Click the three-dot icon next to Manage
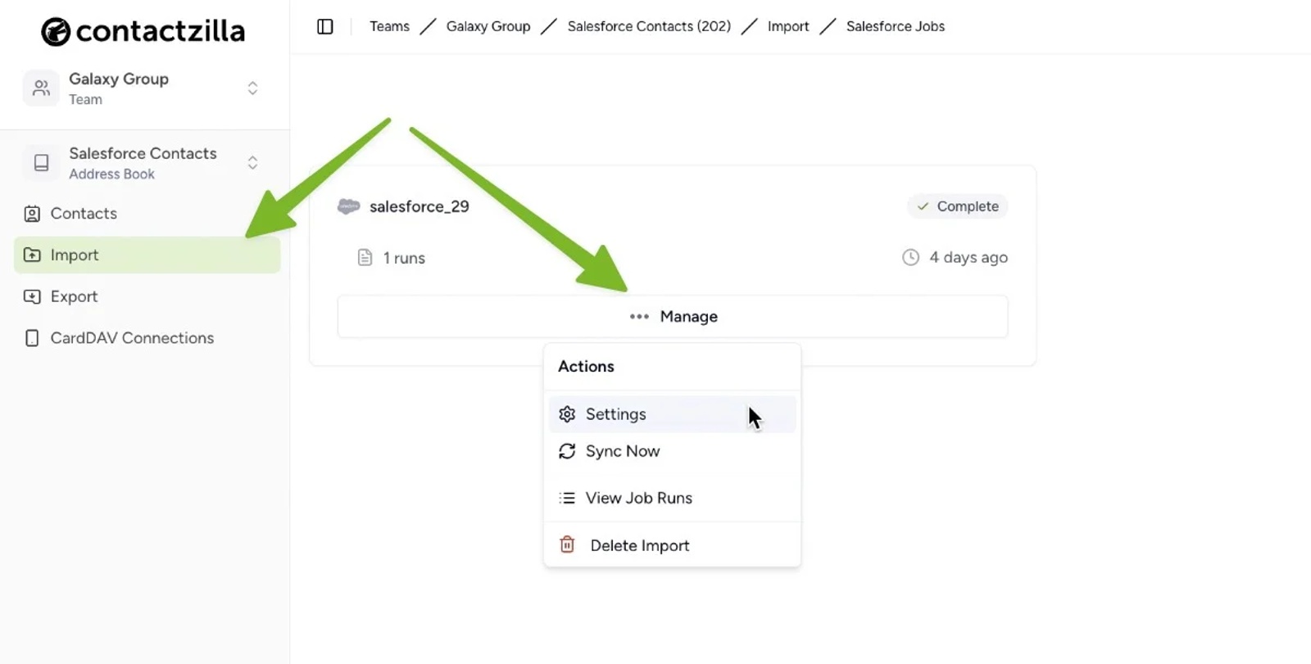Viewport: 1311px width, 664px height. tap(639, 317)
